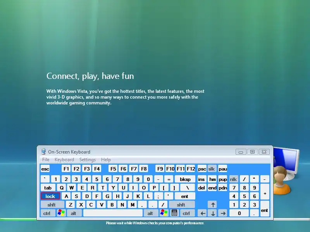This screenshot has height=232, width=310.
Task: Click the A key
Action: pos(66,196)
